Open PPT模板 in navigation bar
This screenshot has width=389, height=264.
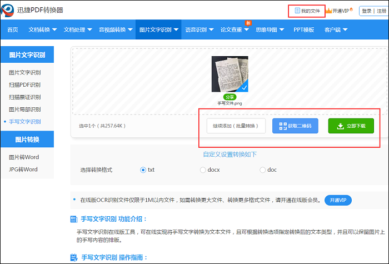304,30
